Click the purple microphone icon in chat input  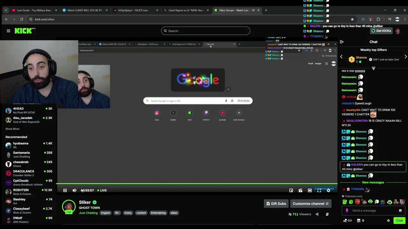pyautogui.click(x=347, y=211)
